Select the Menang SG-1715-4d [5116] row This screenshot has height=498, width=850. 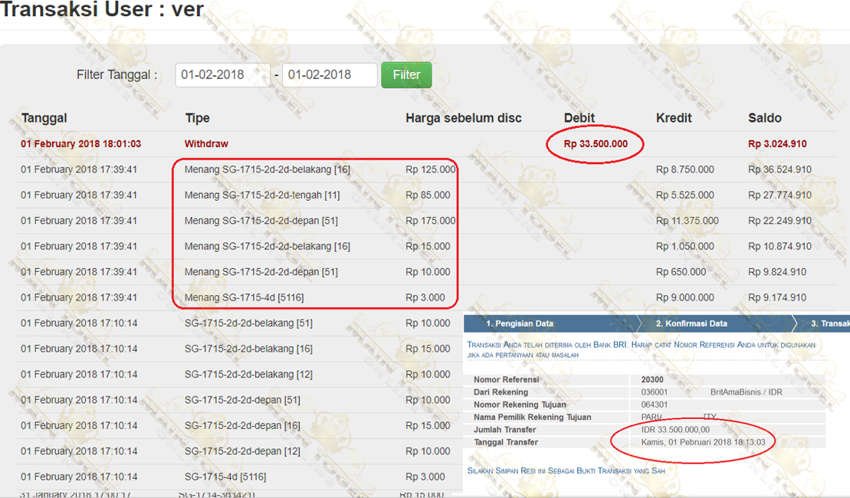pos(244,297)
